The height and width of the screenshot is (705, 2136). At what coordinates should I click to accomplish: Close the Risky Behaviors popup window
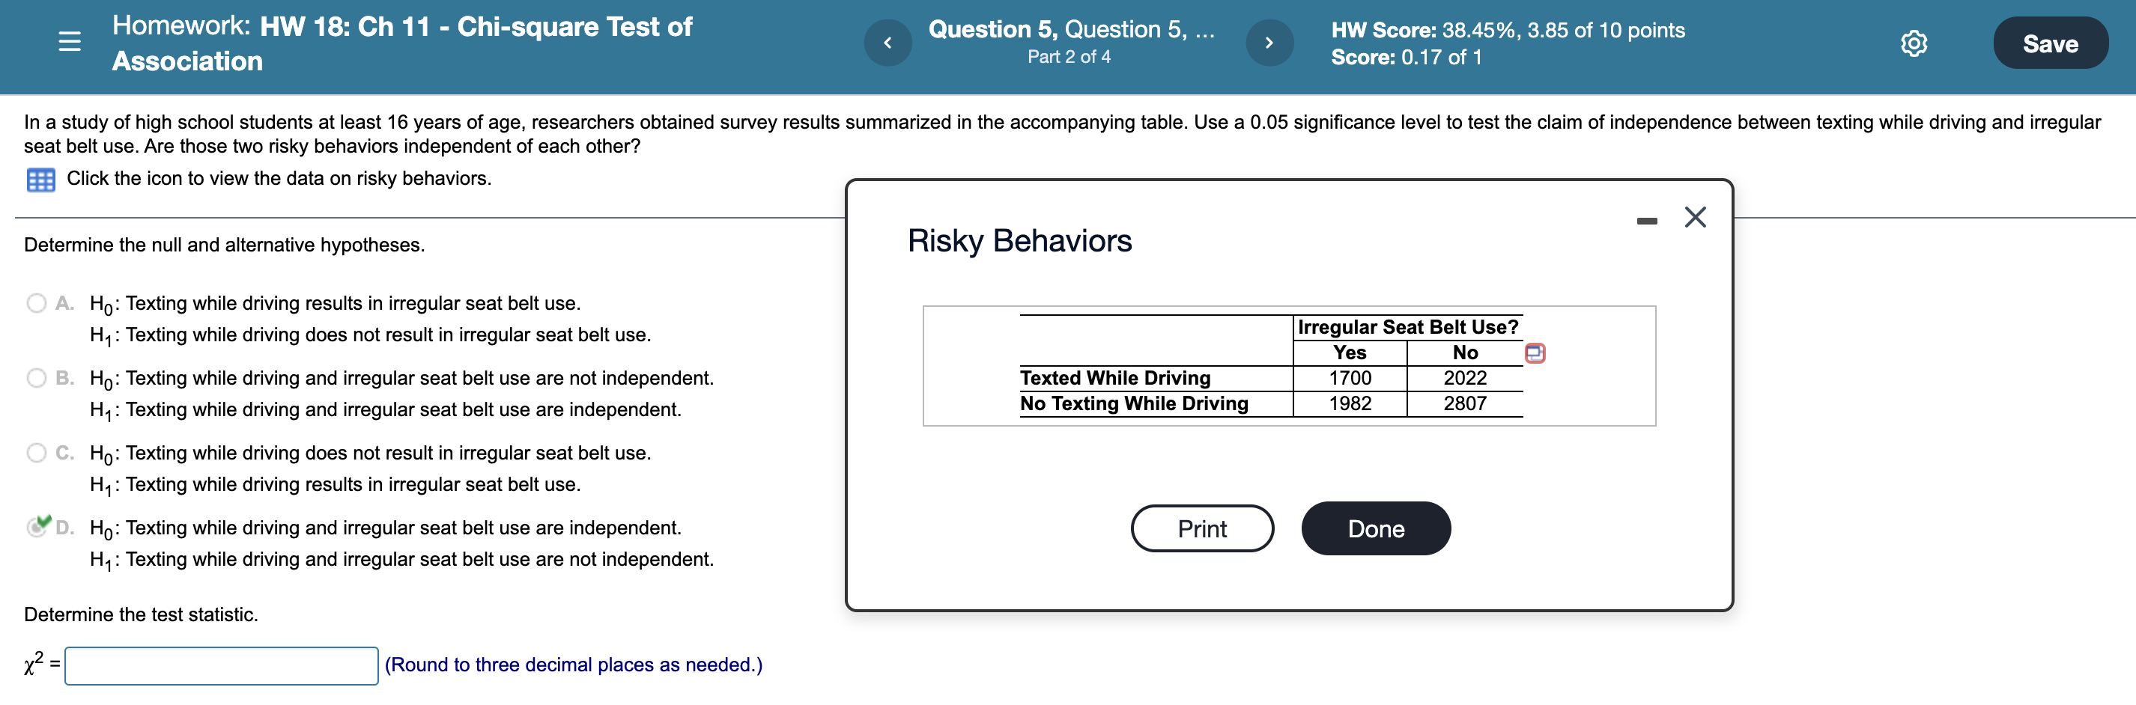click(1695, 217)
